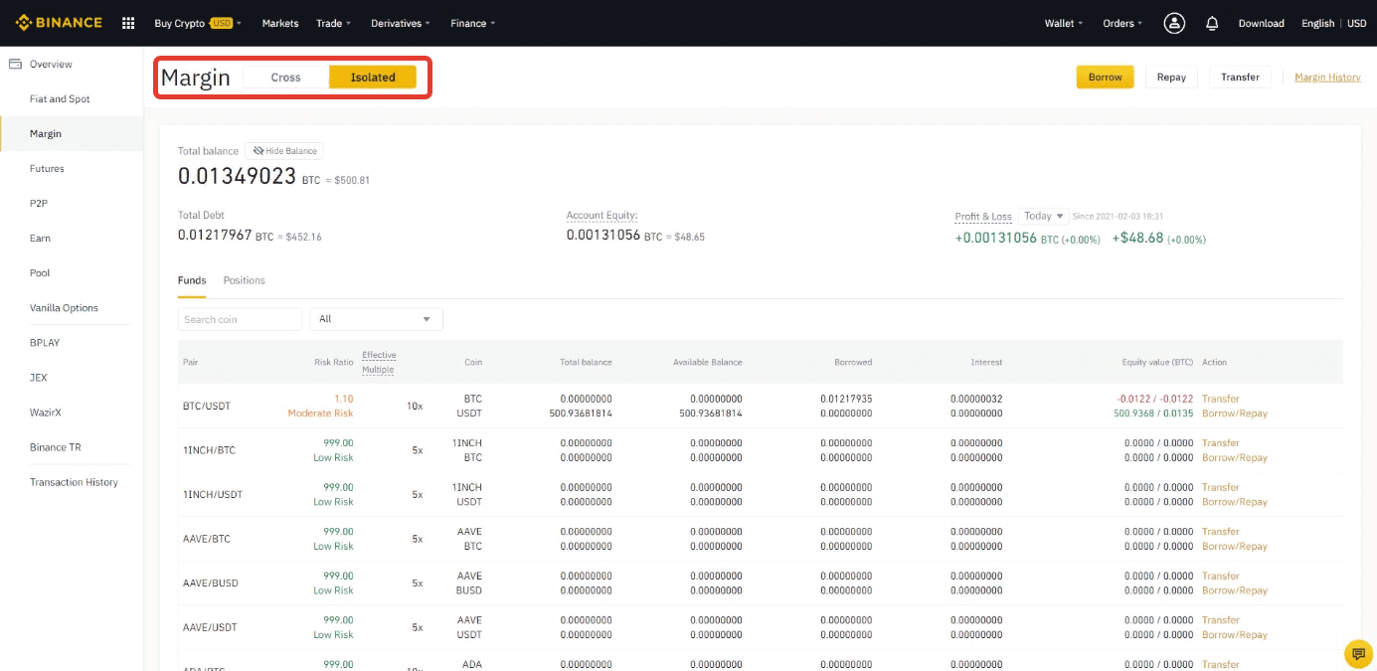Viewport: 1377px width, 671px height.
Task: Open Futures in the sidebar
Action: coord(47,169)
